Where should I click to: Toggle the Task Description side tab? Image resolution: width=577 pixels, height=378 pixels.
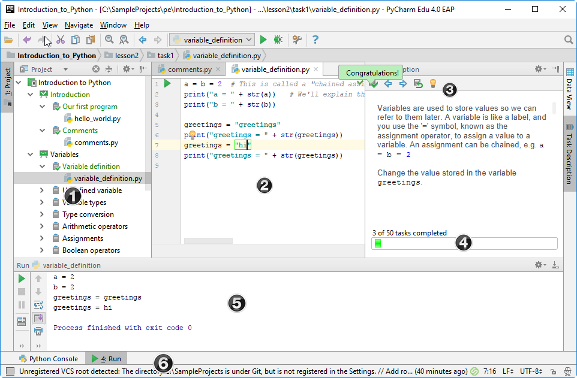[x=570, y=154]
